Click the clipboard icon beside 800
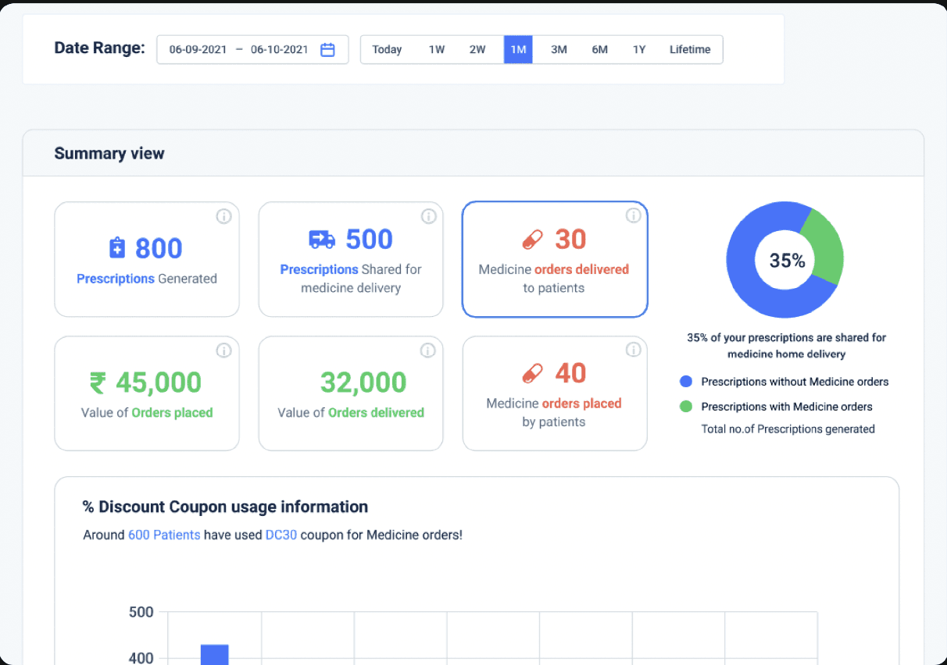 (117, 248)
